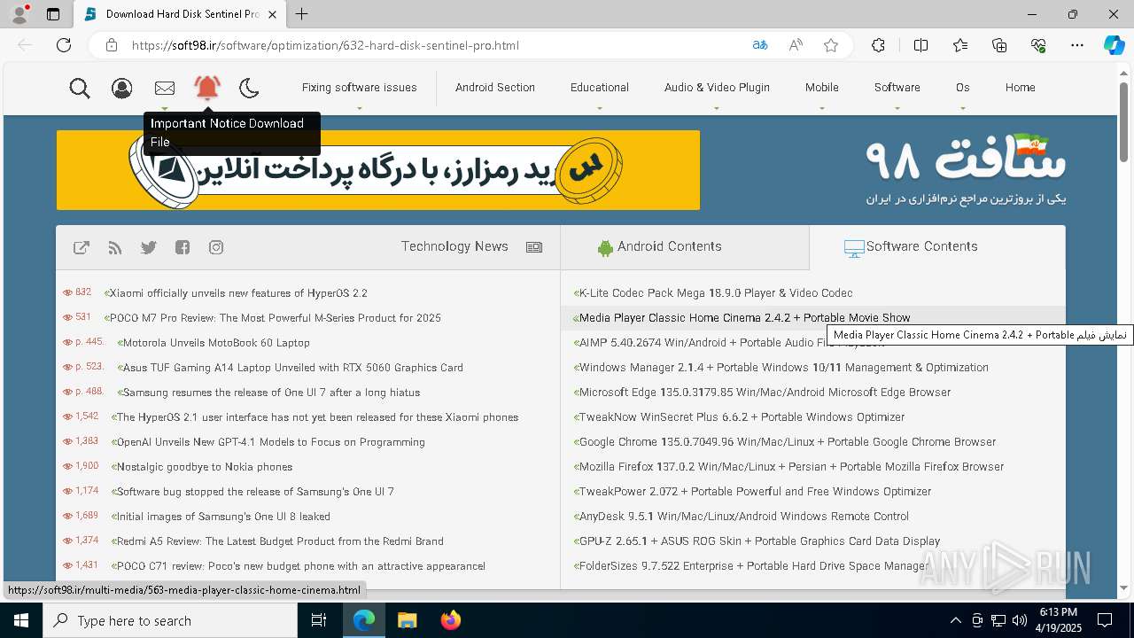1134x638 pixels.
Task: Open K-Lite Codec Pack Mega 18.9.0 link
Action: pos(716,293)
